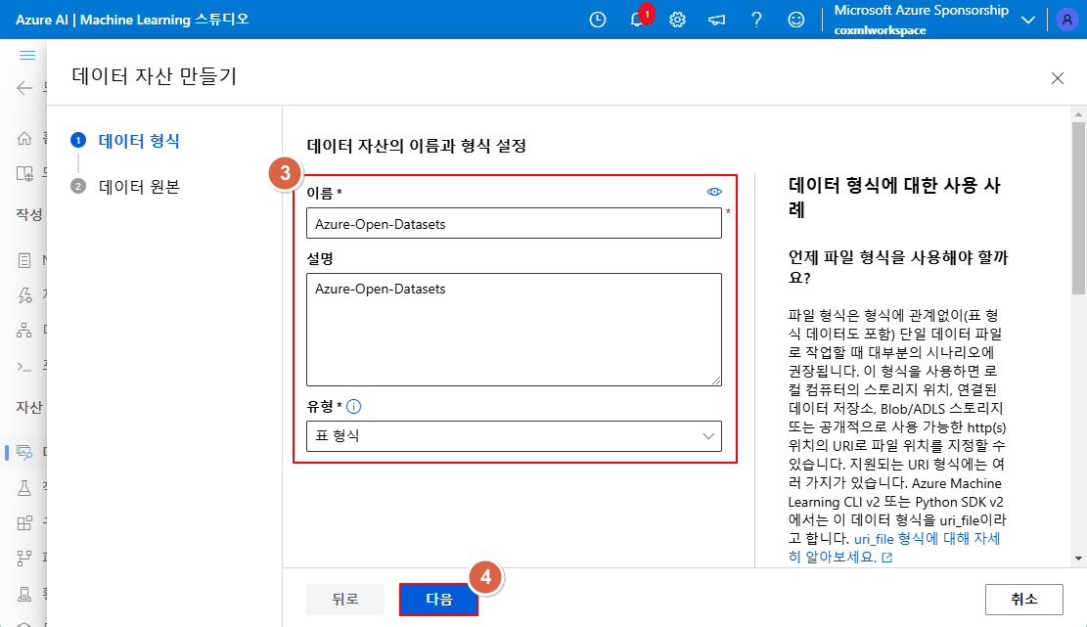Go to Home via house icon
Screen dimensions: 1087x627
24,139
